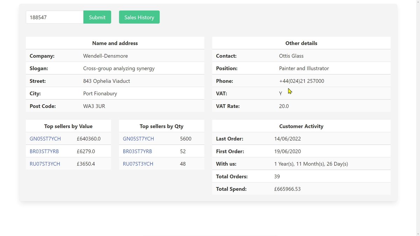Open BR03ST7YRB link under Top sellers by Qty
The height and width of the screenshot is (236, 420).
pyautogui.click(x=137, y=151)
